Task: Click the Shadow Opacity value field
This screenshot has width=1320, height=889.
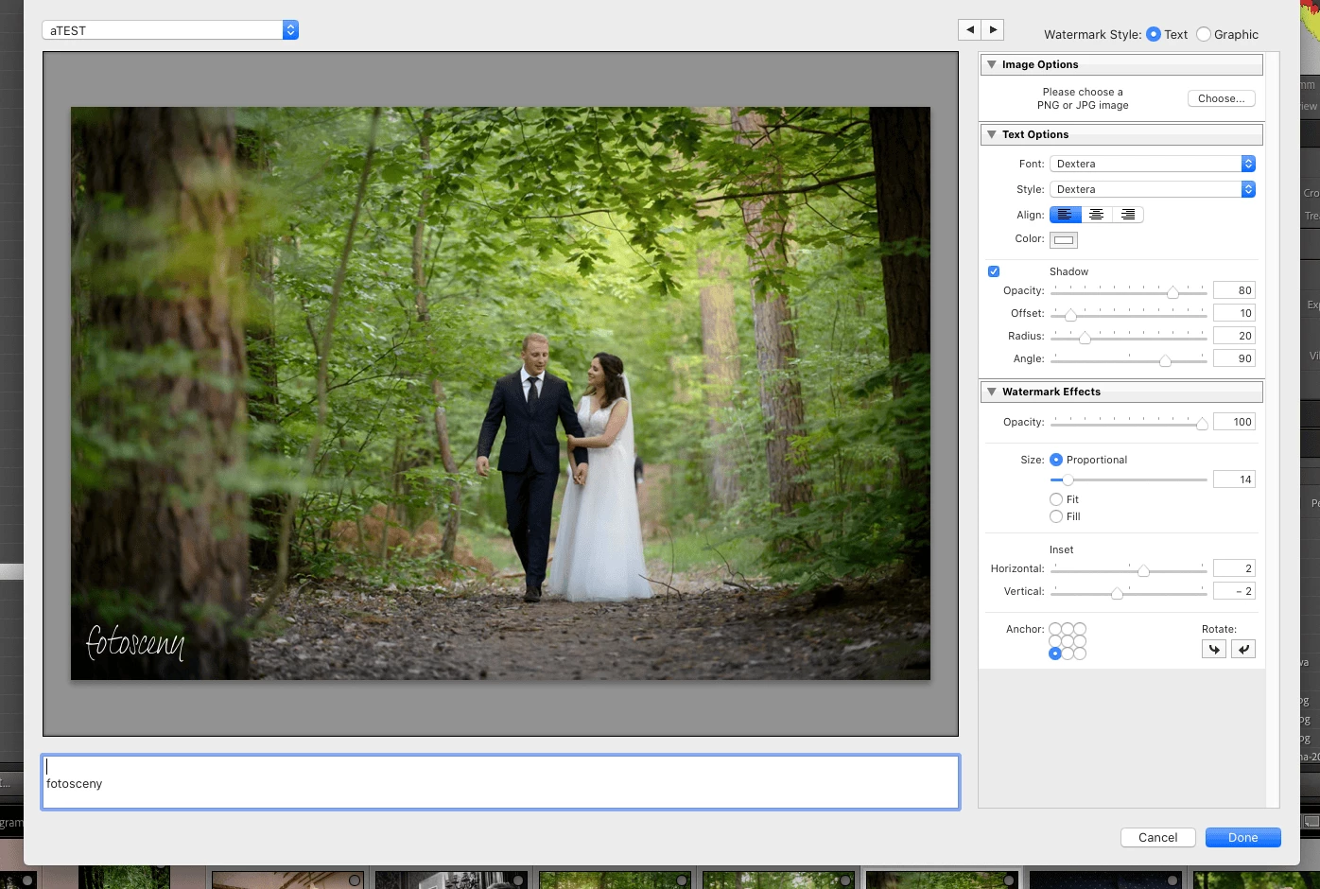Action: click(x=1234, y=290)
